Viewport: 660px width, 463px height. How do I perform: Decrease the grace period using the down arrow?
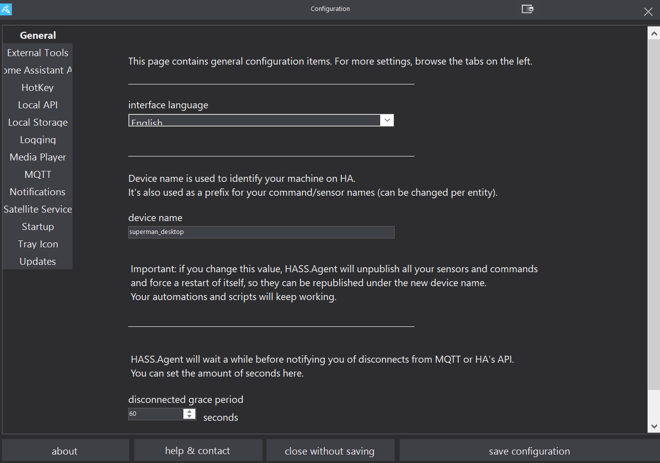189,416
